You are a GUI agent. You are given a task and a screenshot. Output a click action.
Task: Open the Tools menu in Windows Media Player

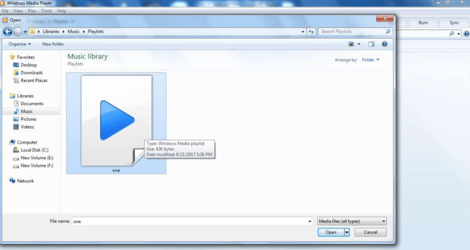[x=46, y=11]
